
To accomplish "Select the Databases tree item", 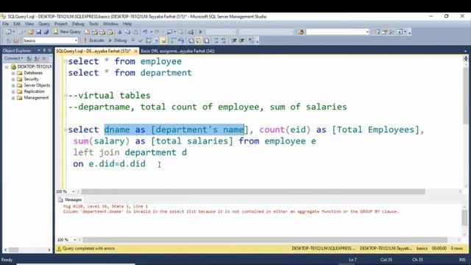I will point(33,73).
